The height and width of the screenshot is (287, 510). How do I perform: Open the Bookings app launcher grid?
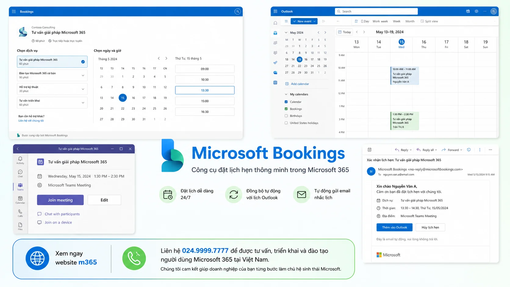point(14,12)
